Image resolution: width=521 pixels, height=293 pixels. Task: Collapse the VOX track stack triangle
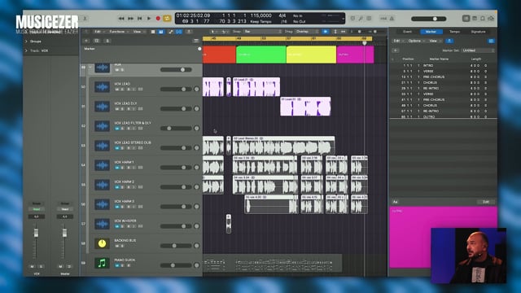coord(90,68)
